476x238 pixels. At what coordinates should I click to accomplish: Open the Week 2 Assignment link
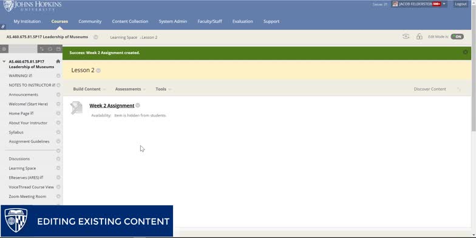112,106
